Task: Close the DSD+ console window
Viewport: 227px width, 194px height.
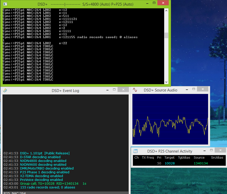Action: (163, 3)
